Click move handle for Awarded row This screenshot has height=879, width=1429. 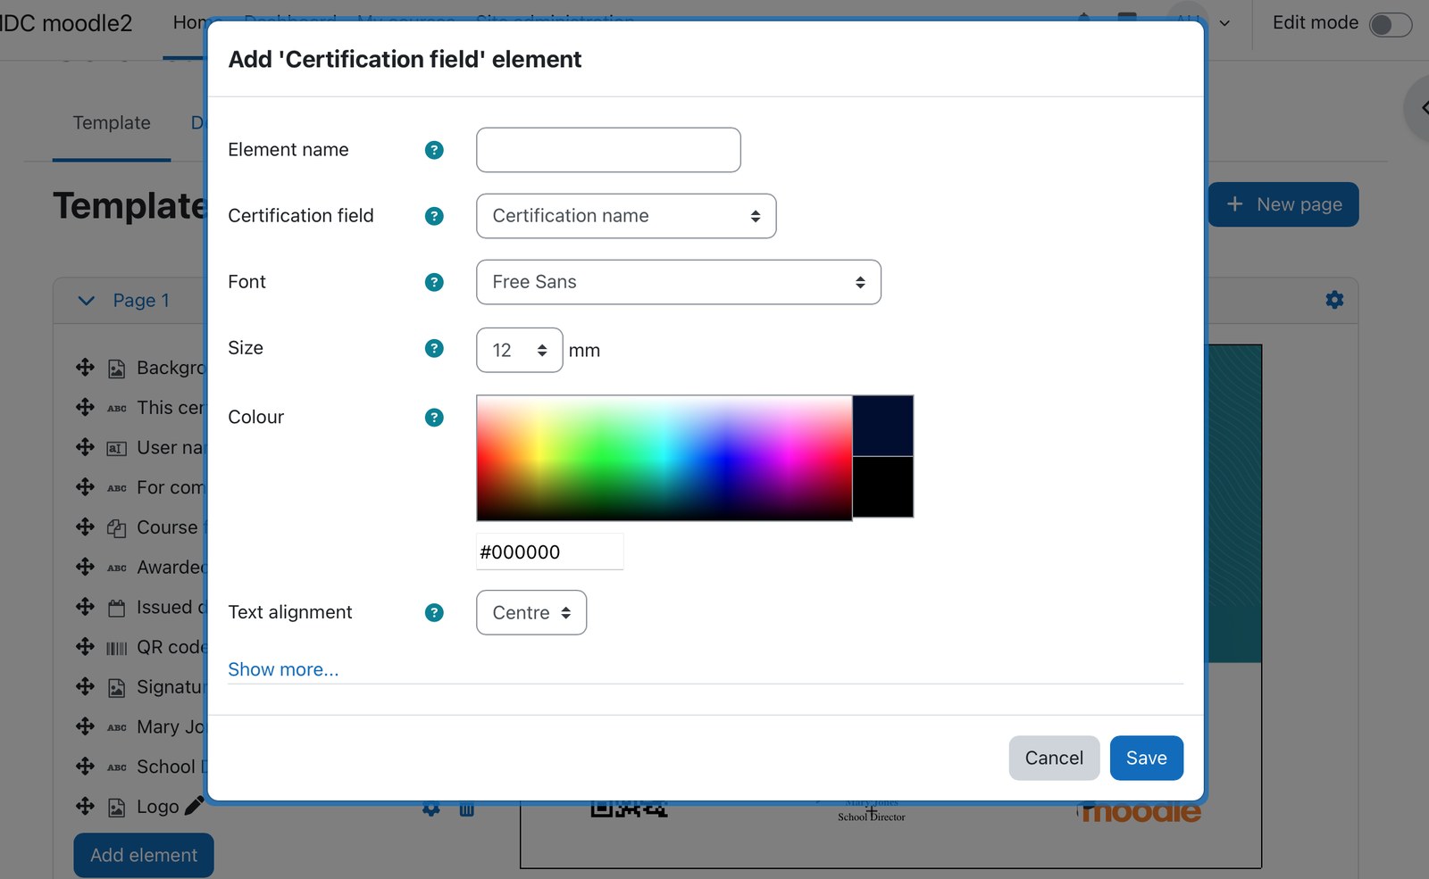tap(85, 567)
